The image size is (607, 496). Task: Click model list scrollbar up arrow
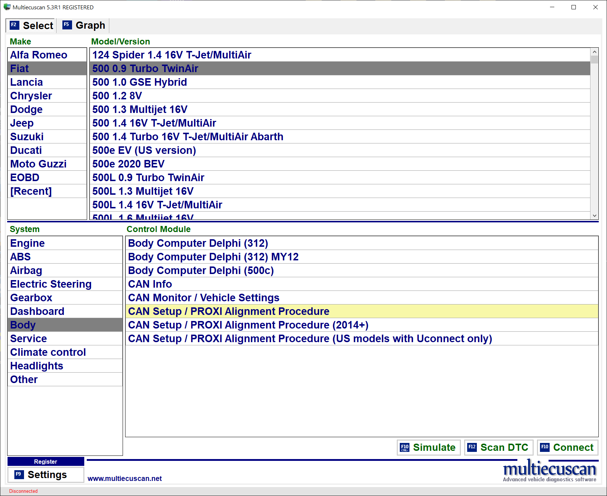click(x=594, y=52)
